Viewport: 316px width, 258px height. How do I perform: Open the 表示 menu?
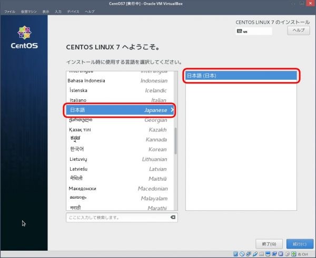tap(46, 12)
